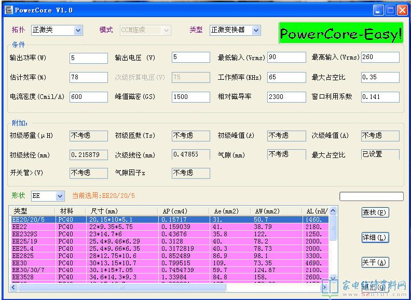Sort by the AP(cm4) column header
411x300 pixels.
tap(183, 211)
